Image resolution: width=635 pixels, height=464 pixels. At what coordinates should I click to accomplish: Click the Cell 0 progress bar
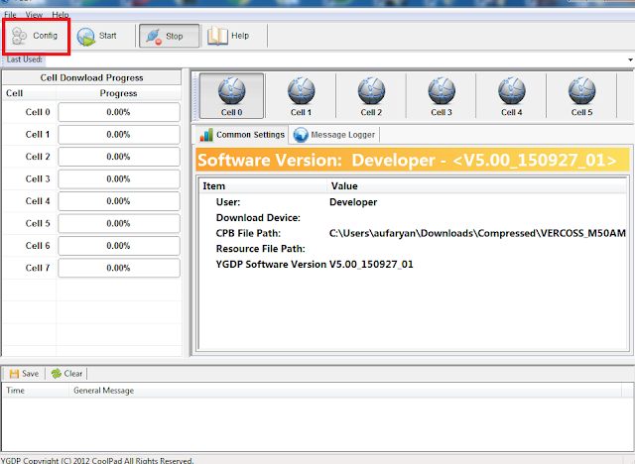coord(119,112)
